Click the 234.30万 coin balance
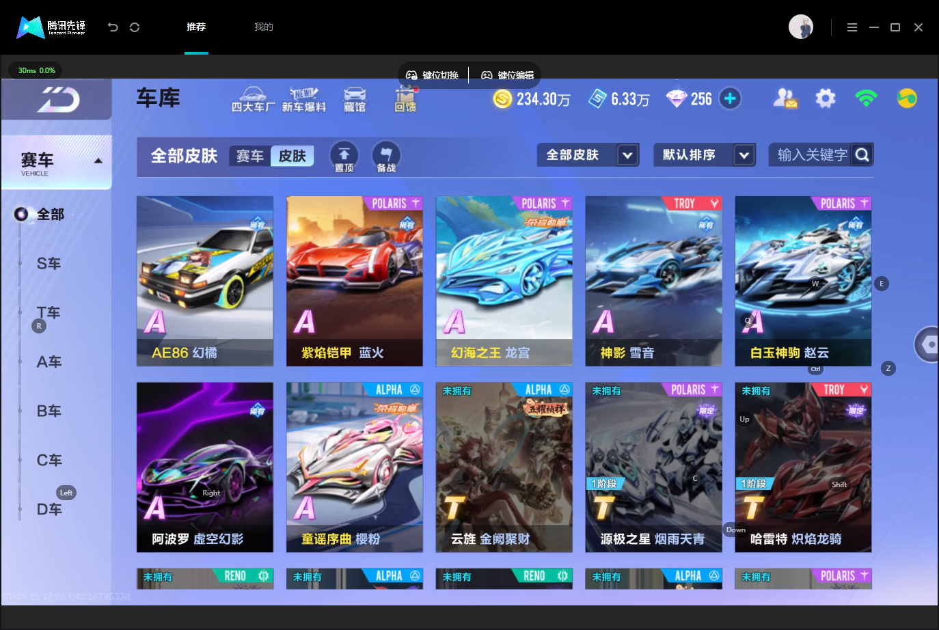 (x=543, y=99)
